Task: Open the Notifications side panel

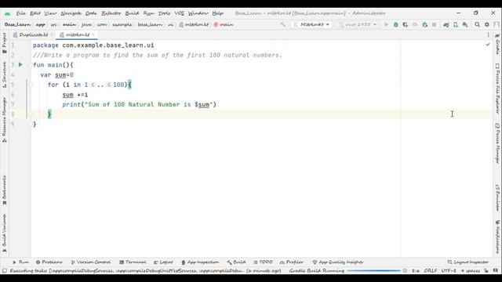Action: coord(497,237)
